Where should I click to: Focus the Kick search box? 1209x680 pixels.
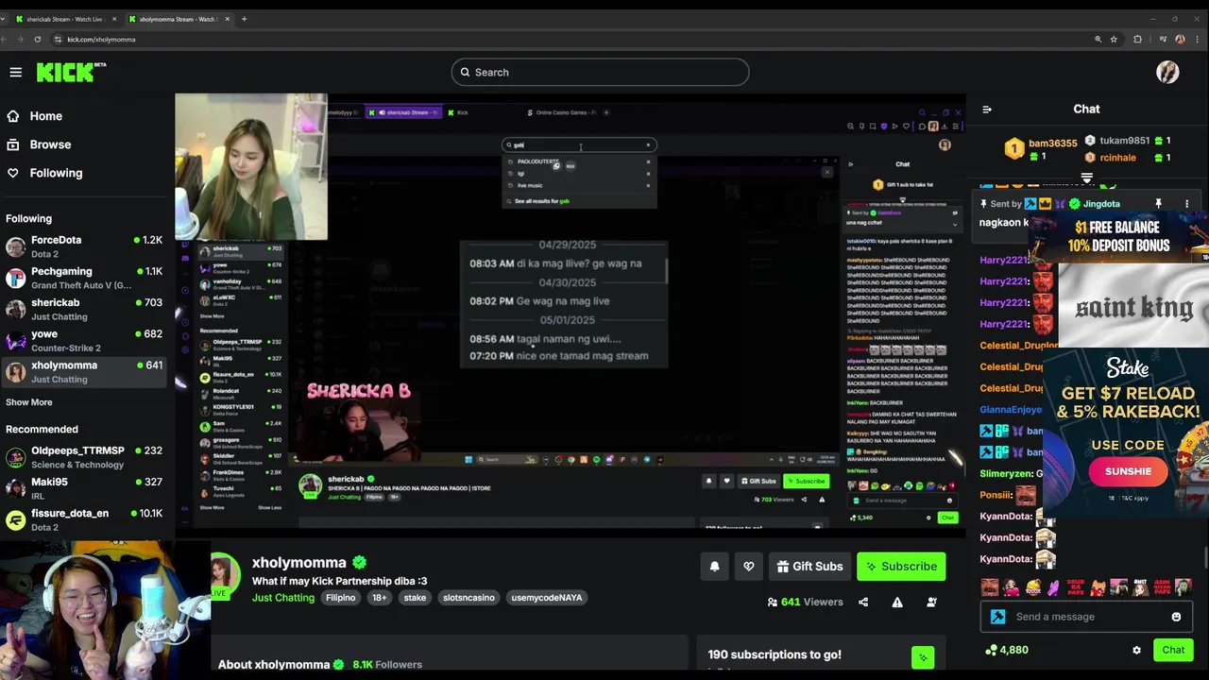600,72
